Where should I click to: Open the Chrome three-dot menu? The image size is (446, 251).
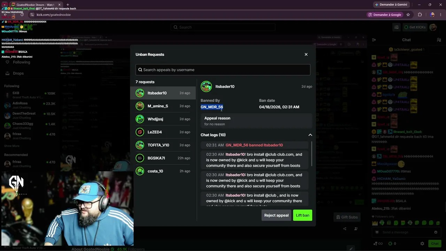pyautogui.click(x=441, y=15)
